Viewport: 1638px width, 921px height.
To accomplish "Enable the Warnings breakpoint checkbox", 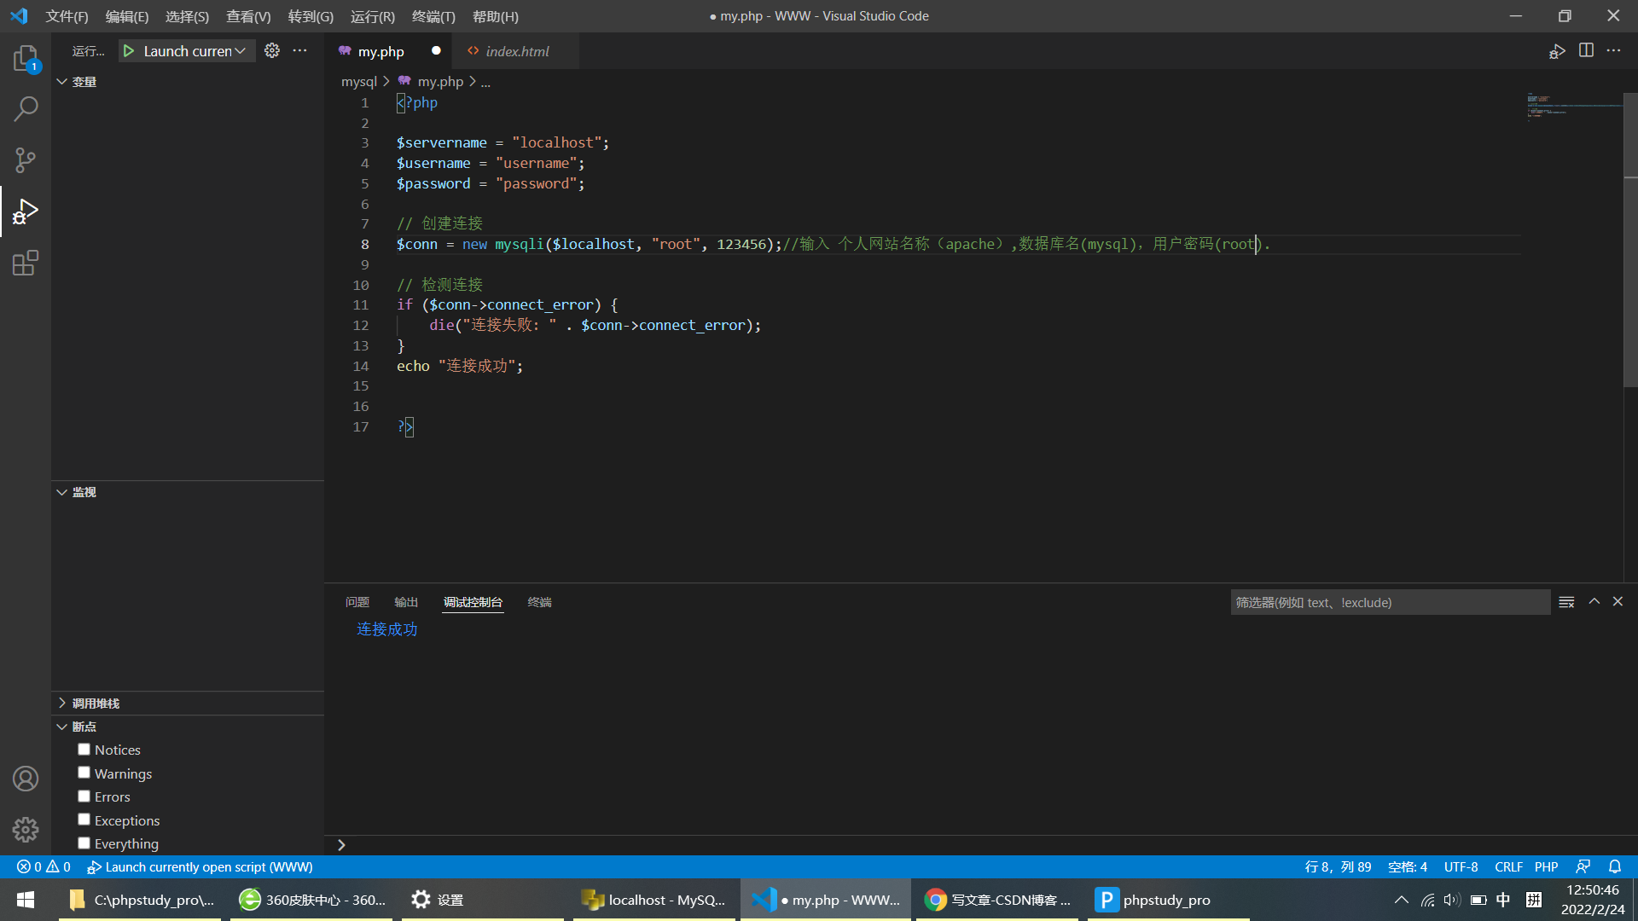I will [84, 773].
